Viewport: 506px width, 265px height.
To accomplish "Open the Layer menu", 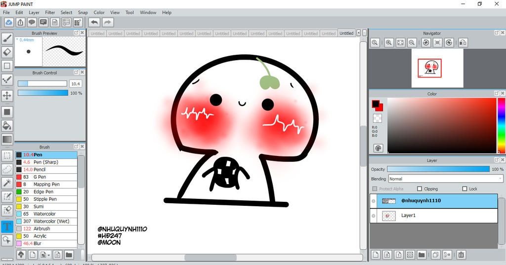I will (34, 12).
